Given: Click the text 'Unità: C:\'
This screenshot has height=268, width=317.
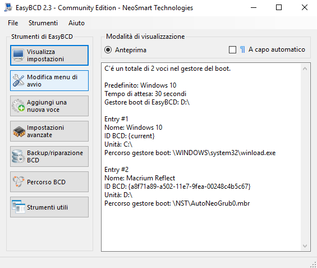Looking at the screenshot, I should tap(118, 144).
